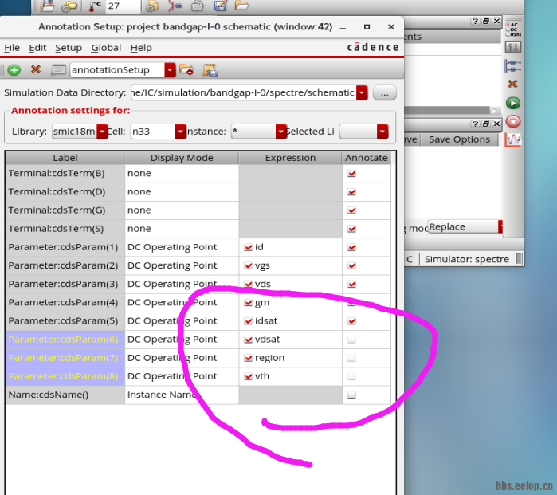Click the Instance Name display mode cell
Screen dimensions: 557x495
[182, 395]
